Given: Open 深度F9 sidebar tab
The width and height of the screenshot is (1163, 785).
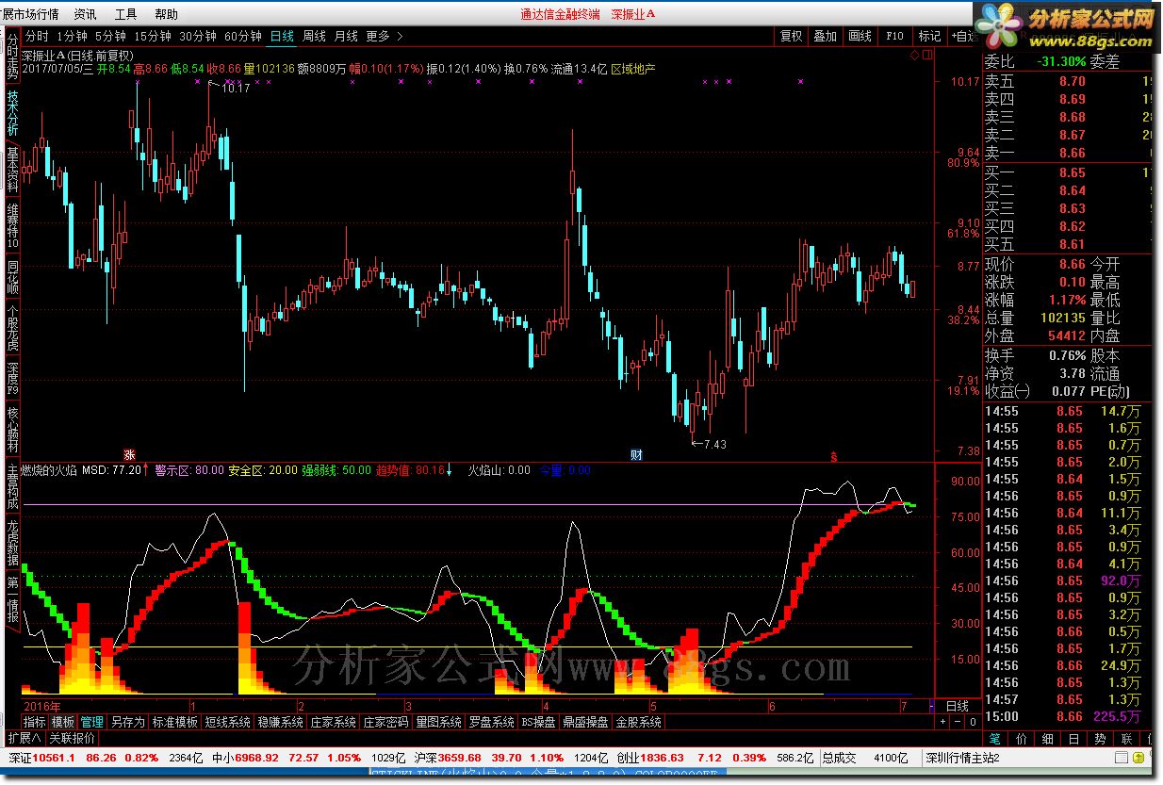Looking at the screenshot, I should [12, 378].
